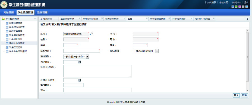Click the form's vertical scrollbar thumb

pos(248,57)
